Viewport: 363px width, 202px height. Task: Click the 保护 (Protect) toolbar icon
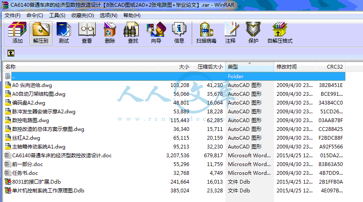click(x=253, y=30)
